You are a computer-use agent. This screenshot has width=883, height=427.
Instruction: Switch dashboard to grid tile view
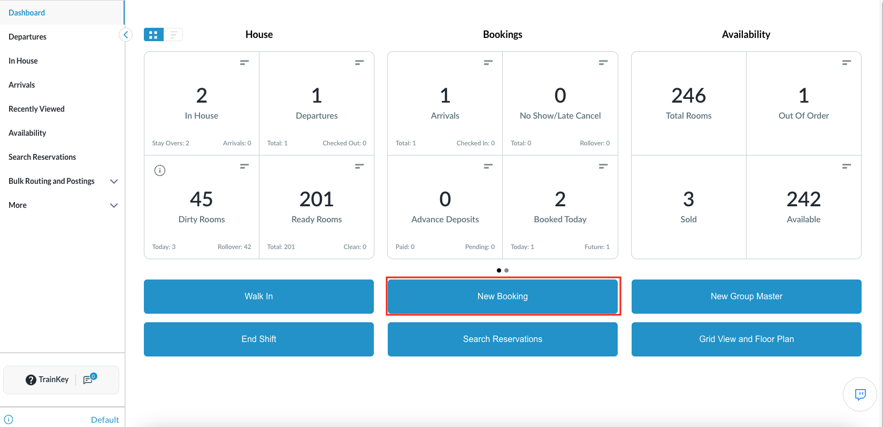pyautogui.click(x=153, y=35)
